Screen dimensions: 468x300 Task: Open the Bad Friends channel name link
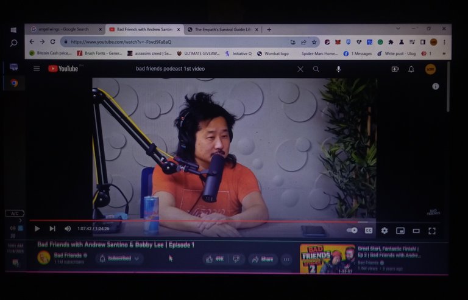click(x=68, y=256)
